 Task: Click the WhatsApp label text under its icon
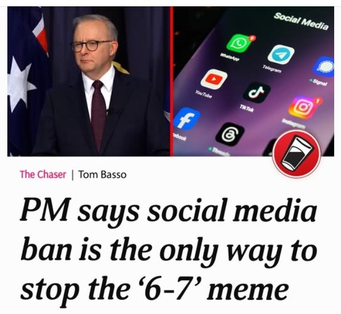point(230,57)
